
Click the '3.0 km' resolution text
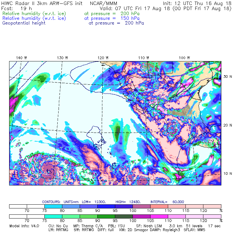(x=176, y=226)
